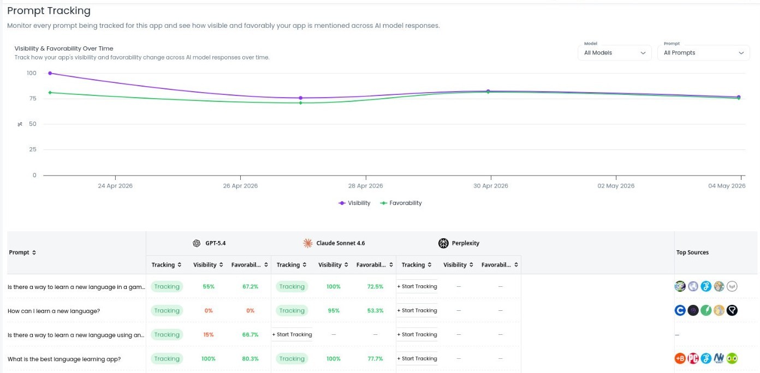Viewport: 760px width, 373px height.
Task: Start Tracking Perplexity for 'How can I learn' prompt
Action: 417,310
